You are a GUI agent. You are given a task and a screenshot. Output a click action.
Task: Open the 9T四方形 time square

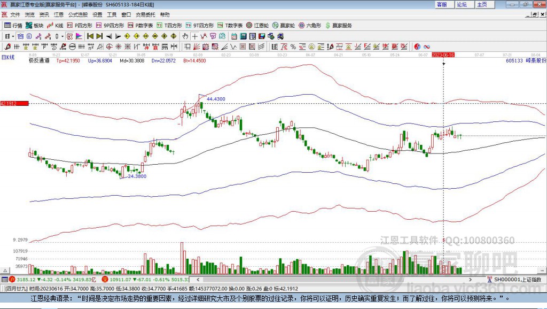pos(200,26)
